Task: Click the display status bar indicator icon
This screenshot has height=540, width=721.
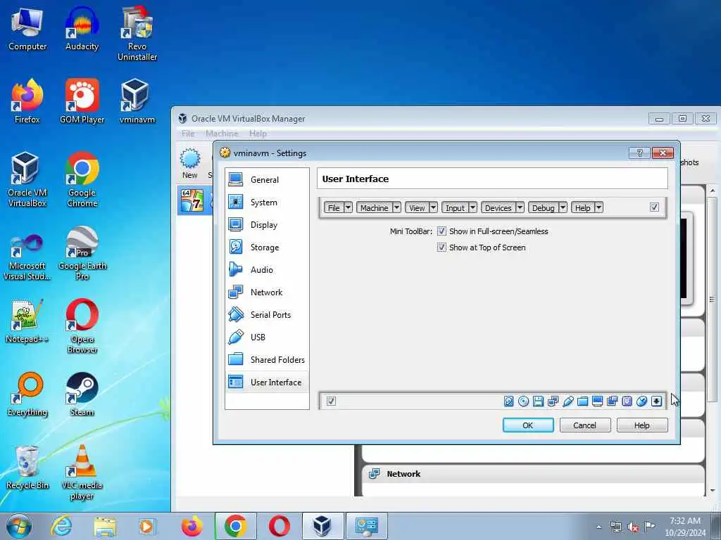Action: [597, 401]
